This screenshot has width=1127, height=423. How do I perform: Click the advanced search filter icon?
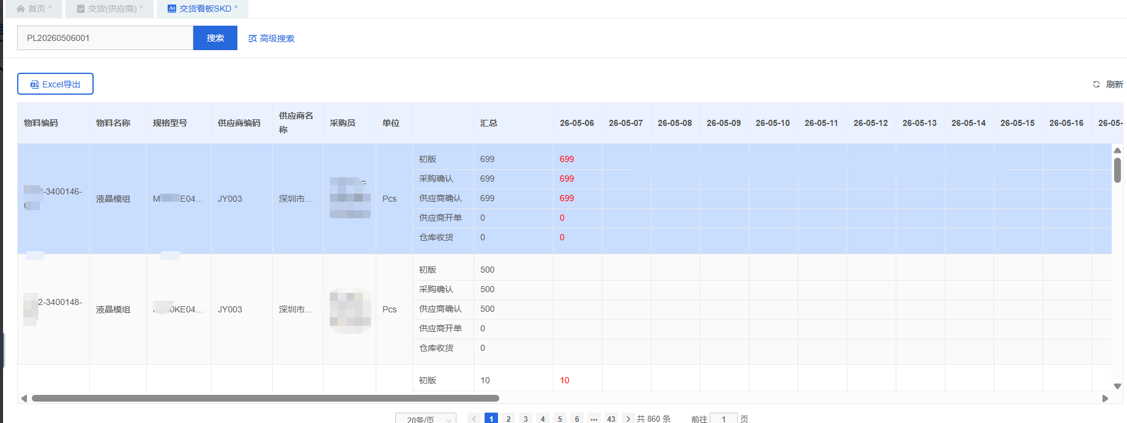[x=252, y=39]
